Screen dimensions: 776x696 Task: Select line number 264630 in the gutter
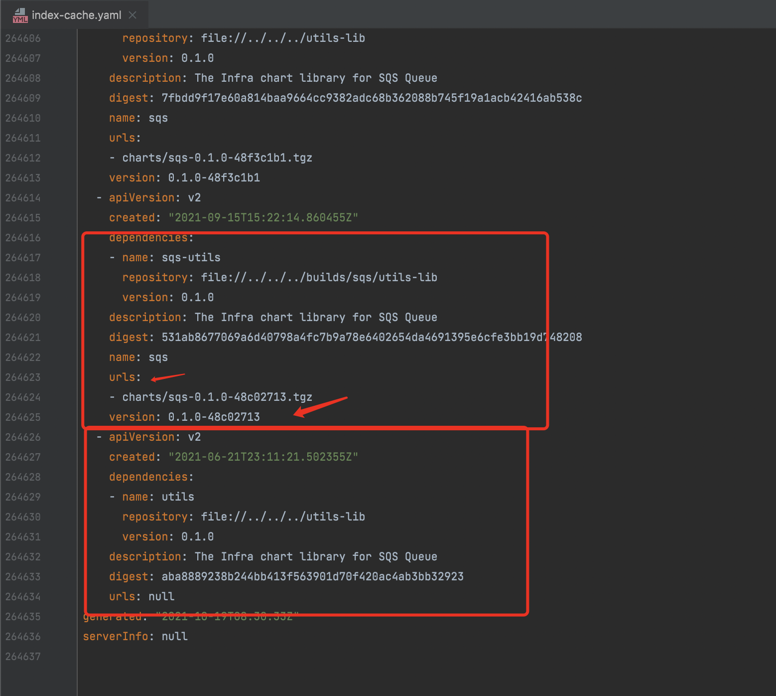point(23,517)
